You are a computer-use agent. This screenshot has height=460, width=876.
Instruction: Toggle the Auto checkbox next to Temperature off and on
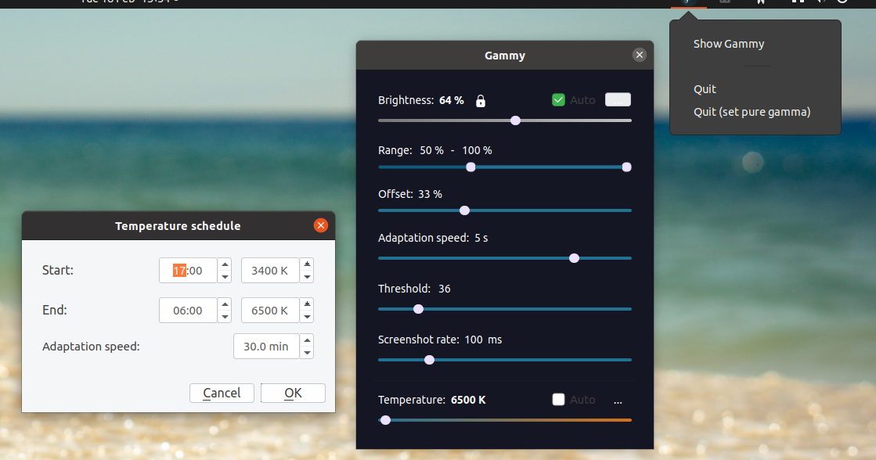click(558, 399)
